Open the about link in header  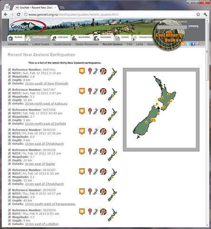pos(148,21)
